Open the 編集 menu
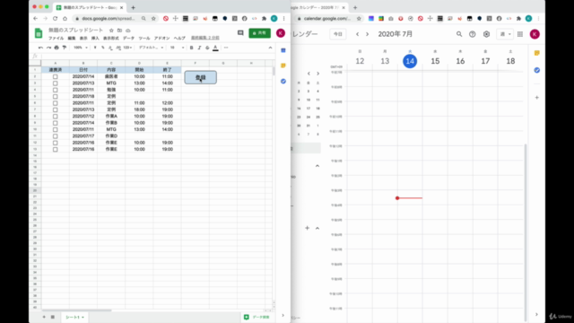This screenshot has width=574, height=323. click(72, 38)
